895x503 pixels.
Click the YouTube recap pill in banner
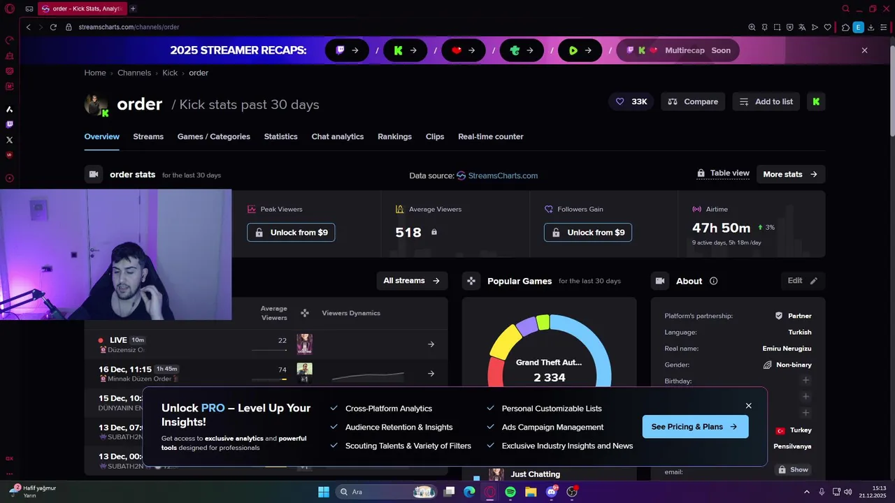(x=464, y=50)
